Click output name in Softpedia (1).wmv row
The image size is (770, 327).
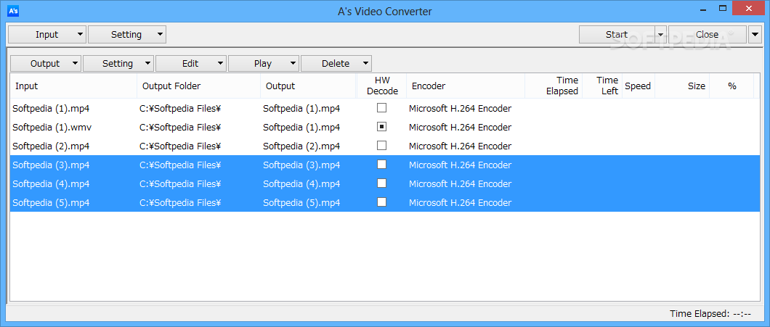point(301,128)
